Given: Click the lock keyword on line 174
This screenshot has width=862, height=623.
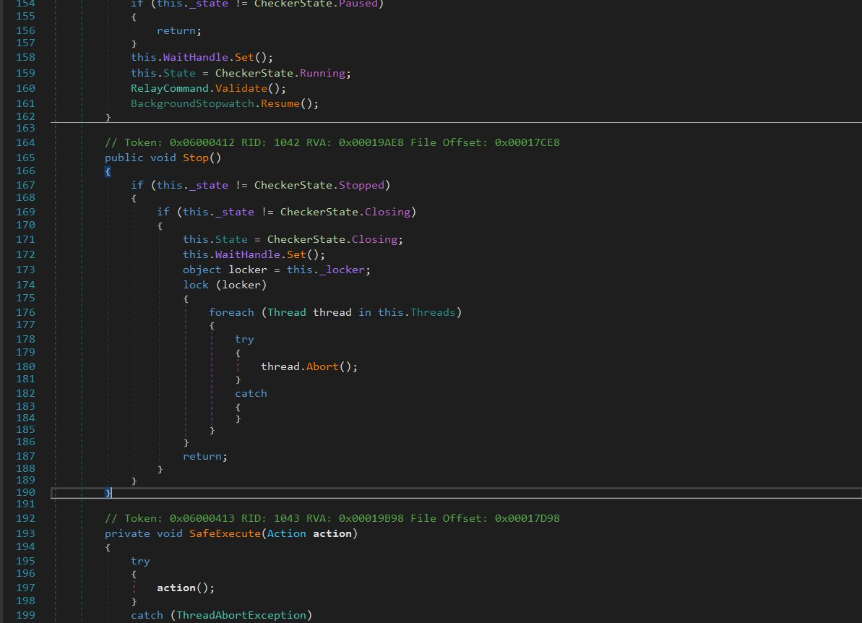Looking at the screenshot, I should pyautogui.click(x=196, y=285).
